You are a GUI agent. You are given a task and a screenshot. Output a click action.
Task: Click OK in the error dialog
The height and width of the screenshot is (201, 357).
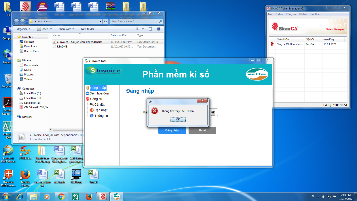point(178,119)
